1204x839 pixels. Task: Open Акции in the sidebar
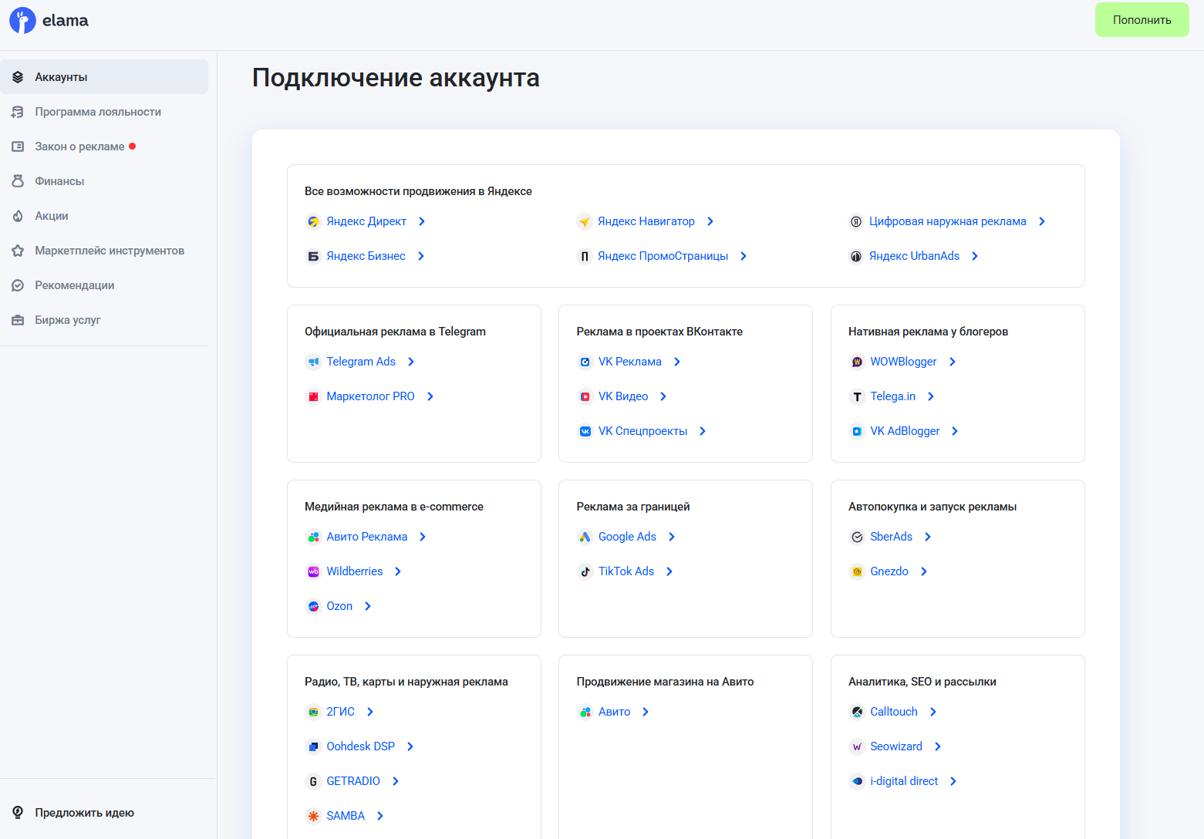coord(52,216)
